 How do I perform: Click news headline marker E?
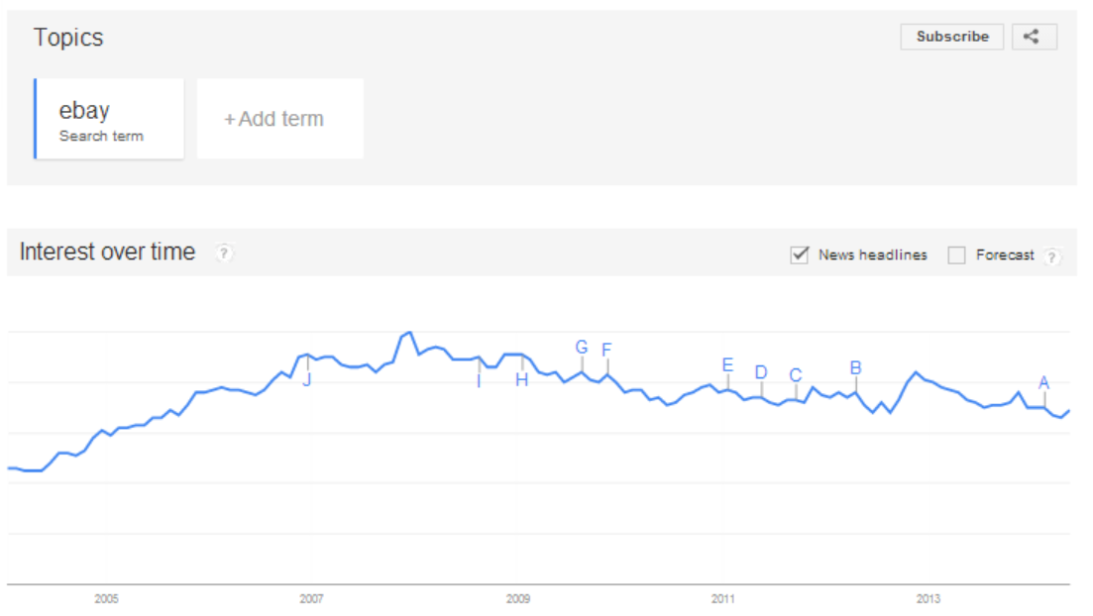click(727, 365)
